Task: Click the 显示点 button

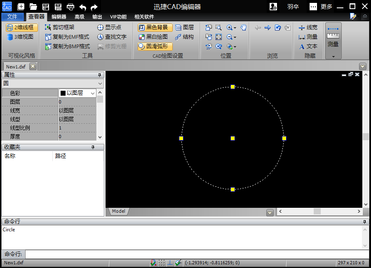Action: [109, 28]
